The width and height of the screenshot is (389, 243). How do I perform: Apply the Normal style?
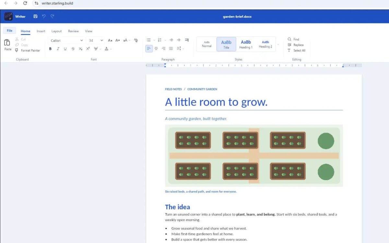tap(206, 44)
